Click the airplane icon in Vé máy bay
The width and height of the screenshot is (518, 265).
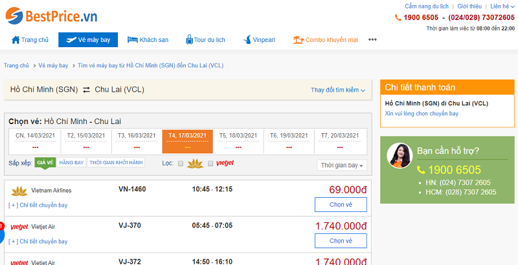[x=71, y=40]
